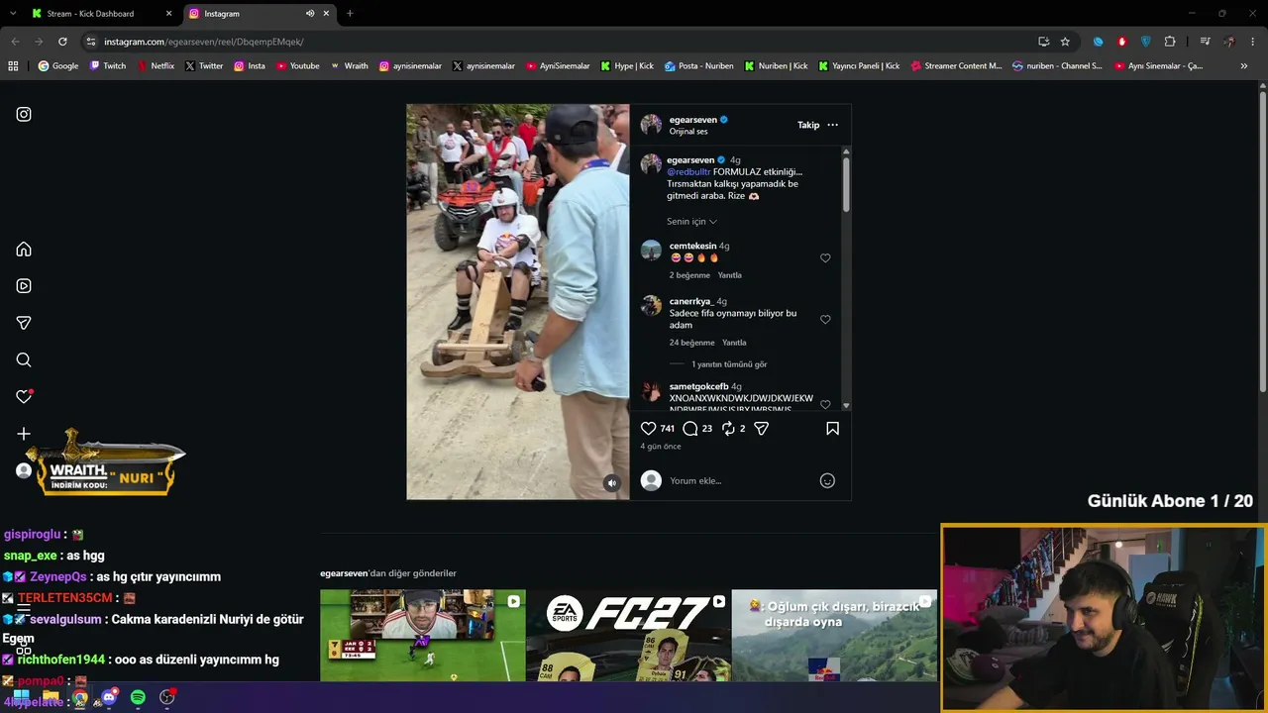Open the @redbulltr mention link

(688, 172)
